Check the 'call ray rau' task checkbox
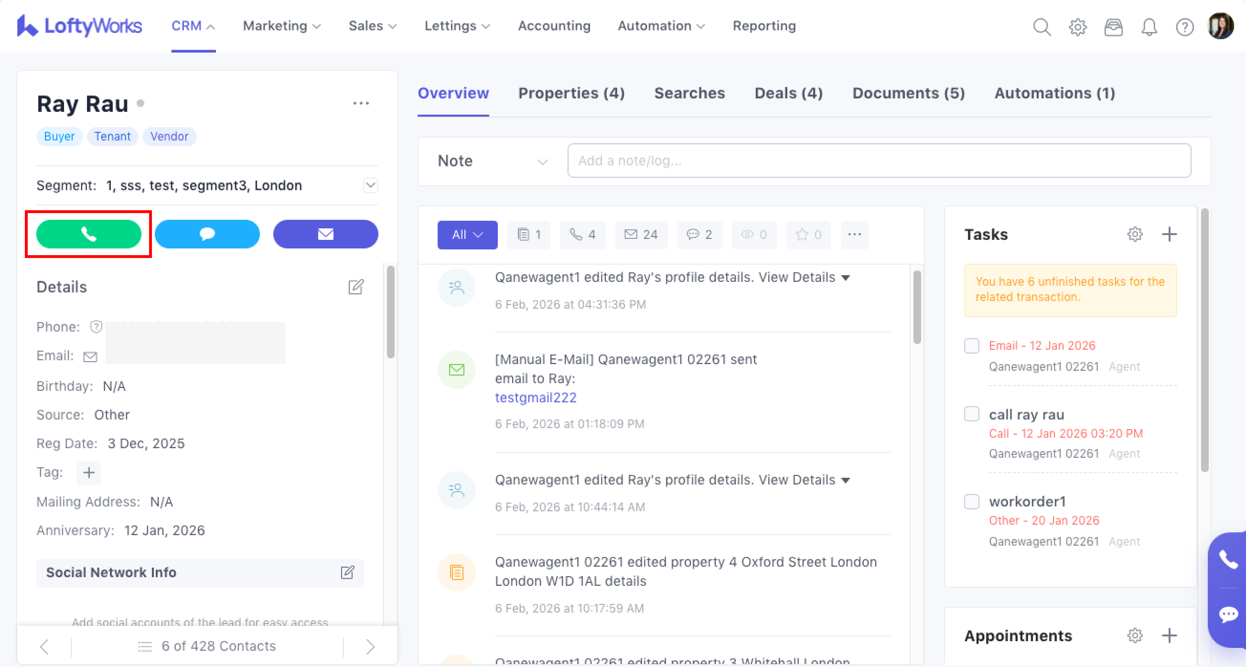Image resolution: width=1246 pixels, height=667 pixels. pyautogui.click(x=971, y=414)
